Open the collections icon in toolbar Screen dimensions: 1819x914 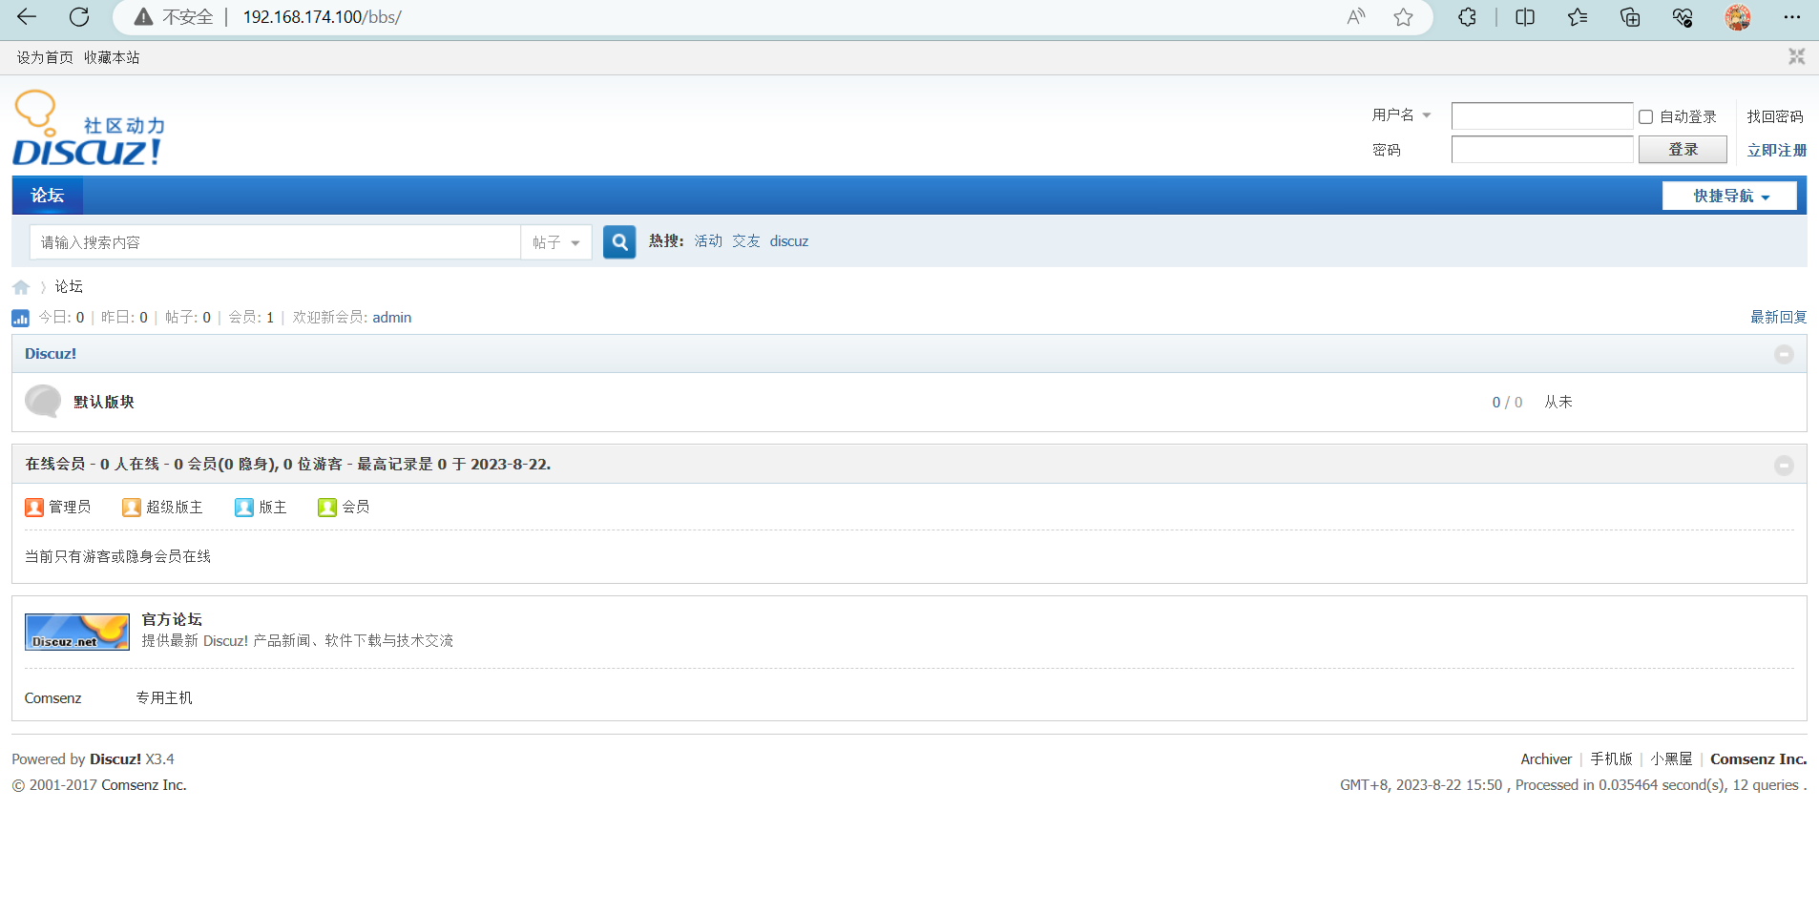1630,17
